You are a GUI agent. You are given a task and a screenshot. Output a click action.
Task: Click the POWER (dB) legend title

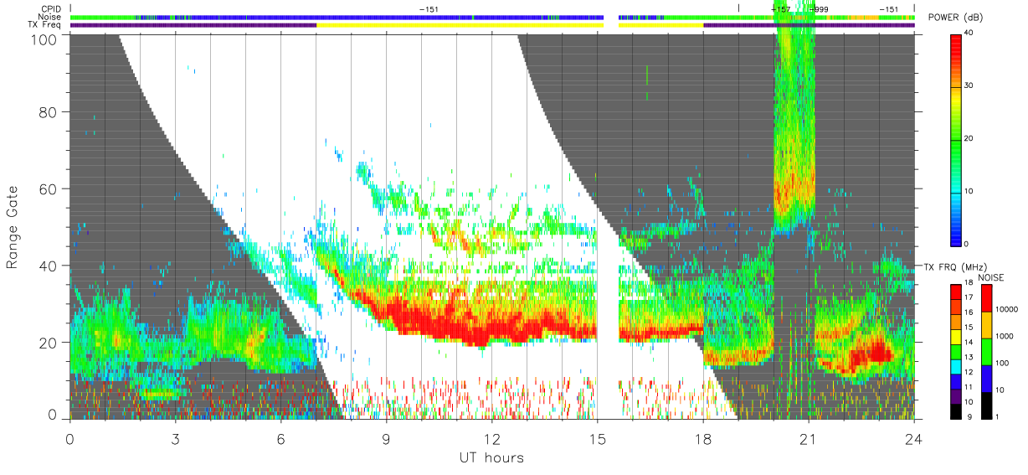(955, 18)
